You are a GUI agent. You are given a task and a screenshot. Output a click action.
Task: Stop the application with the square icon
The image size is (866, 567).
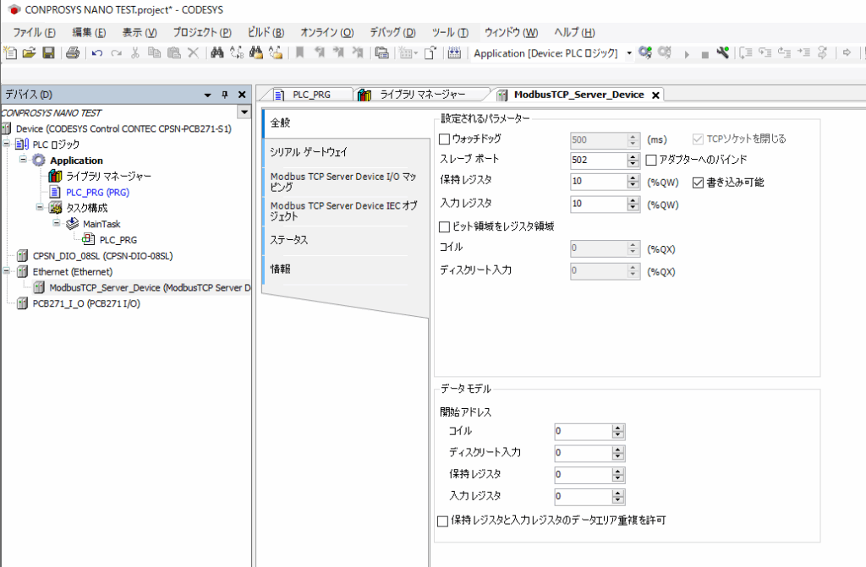[704, 55]
